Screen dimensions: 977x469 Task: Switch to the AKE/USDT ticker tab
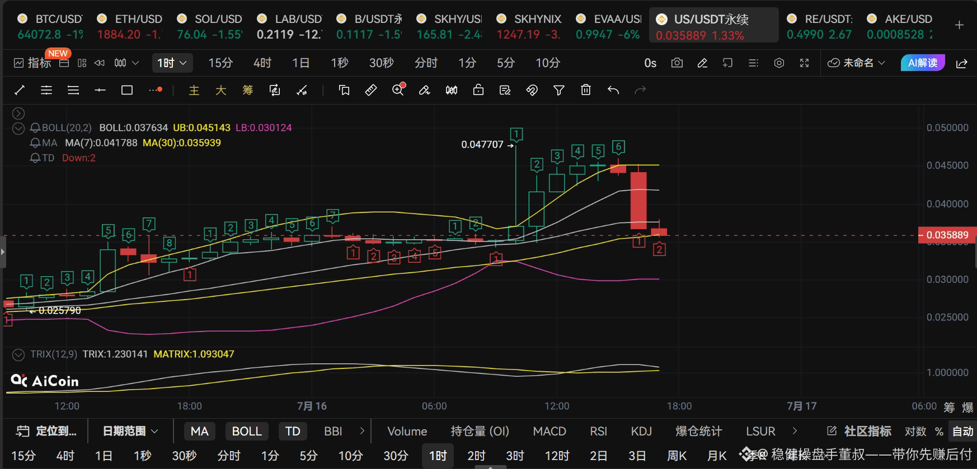tap(900, 26)
